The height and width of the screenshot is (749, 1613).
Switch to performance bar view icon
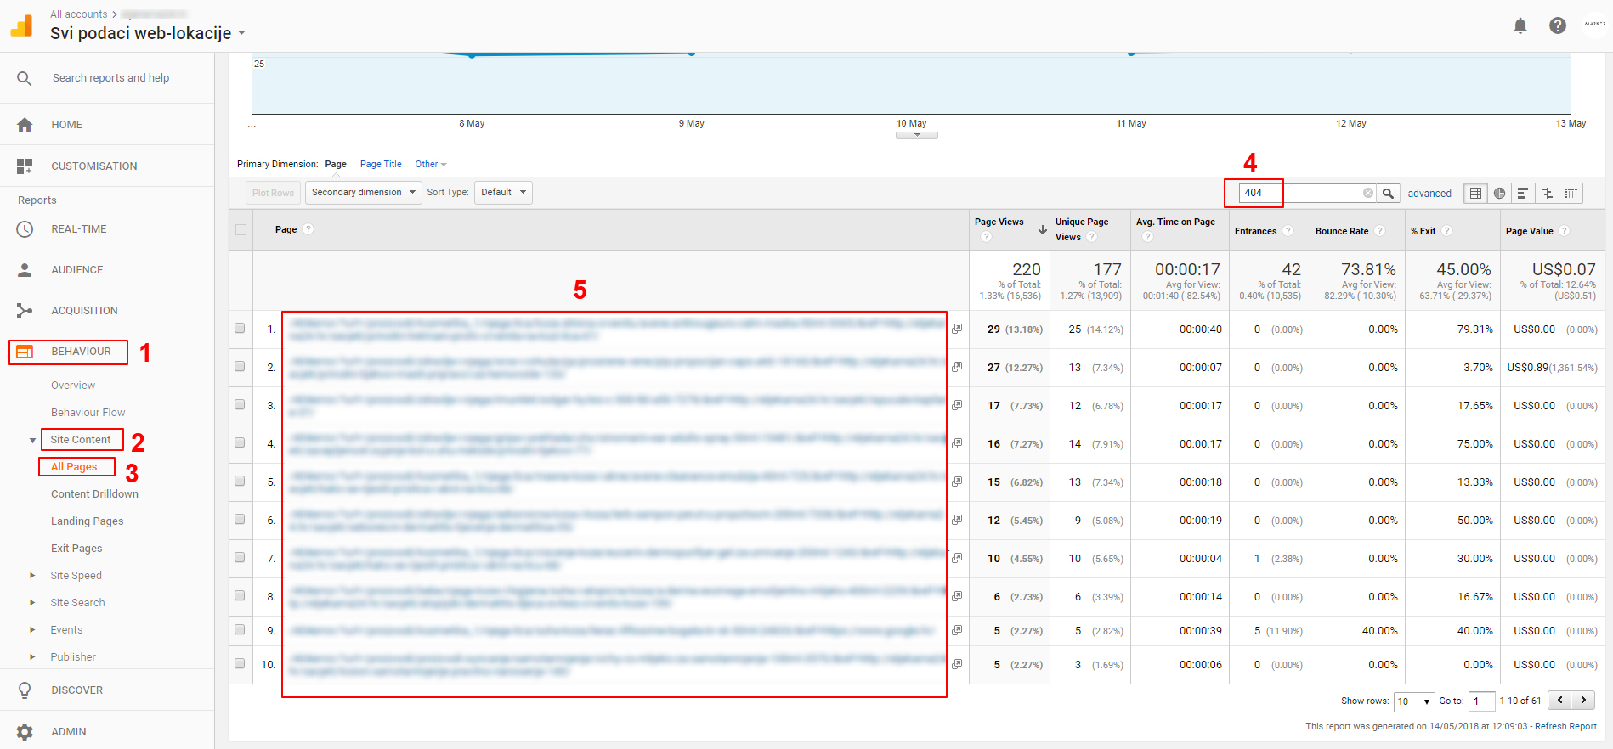[1523, 193]
